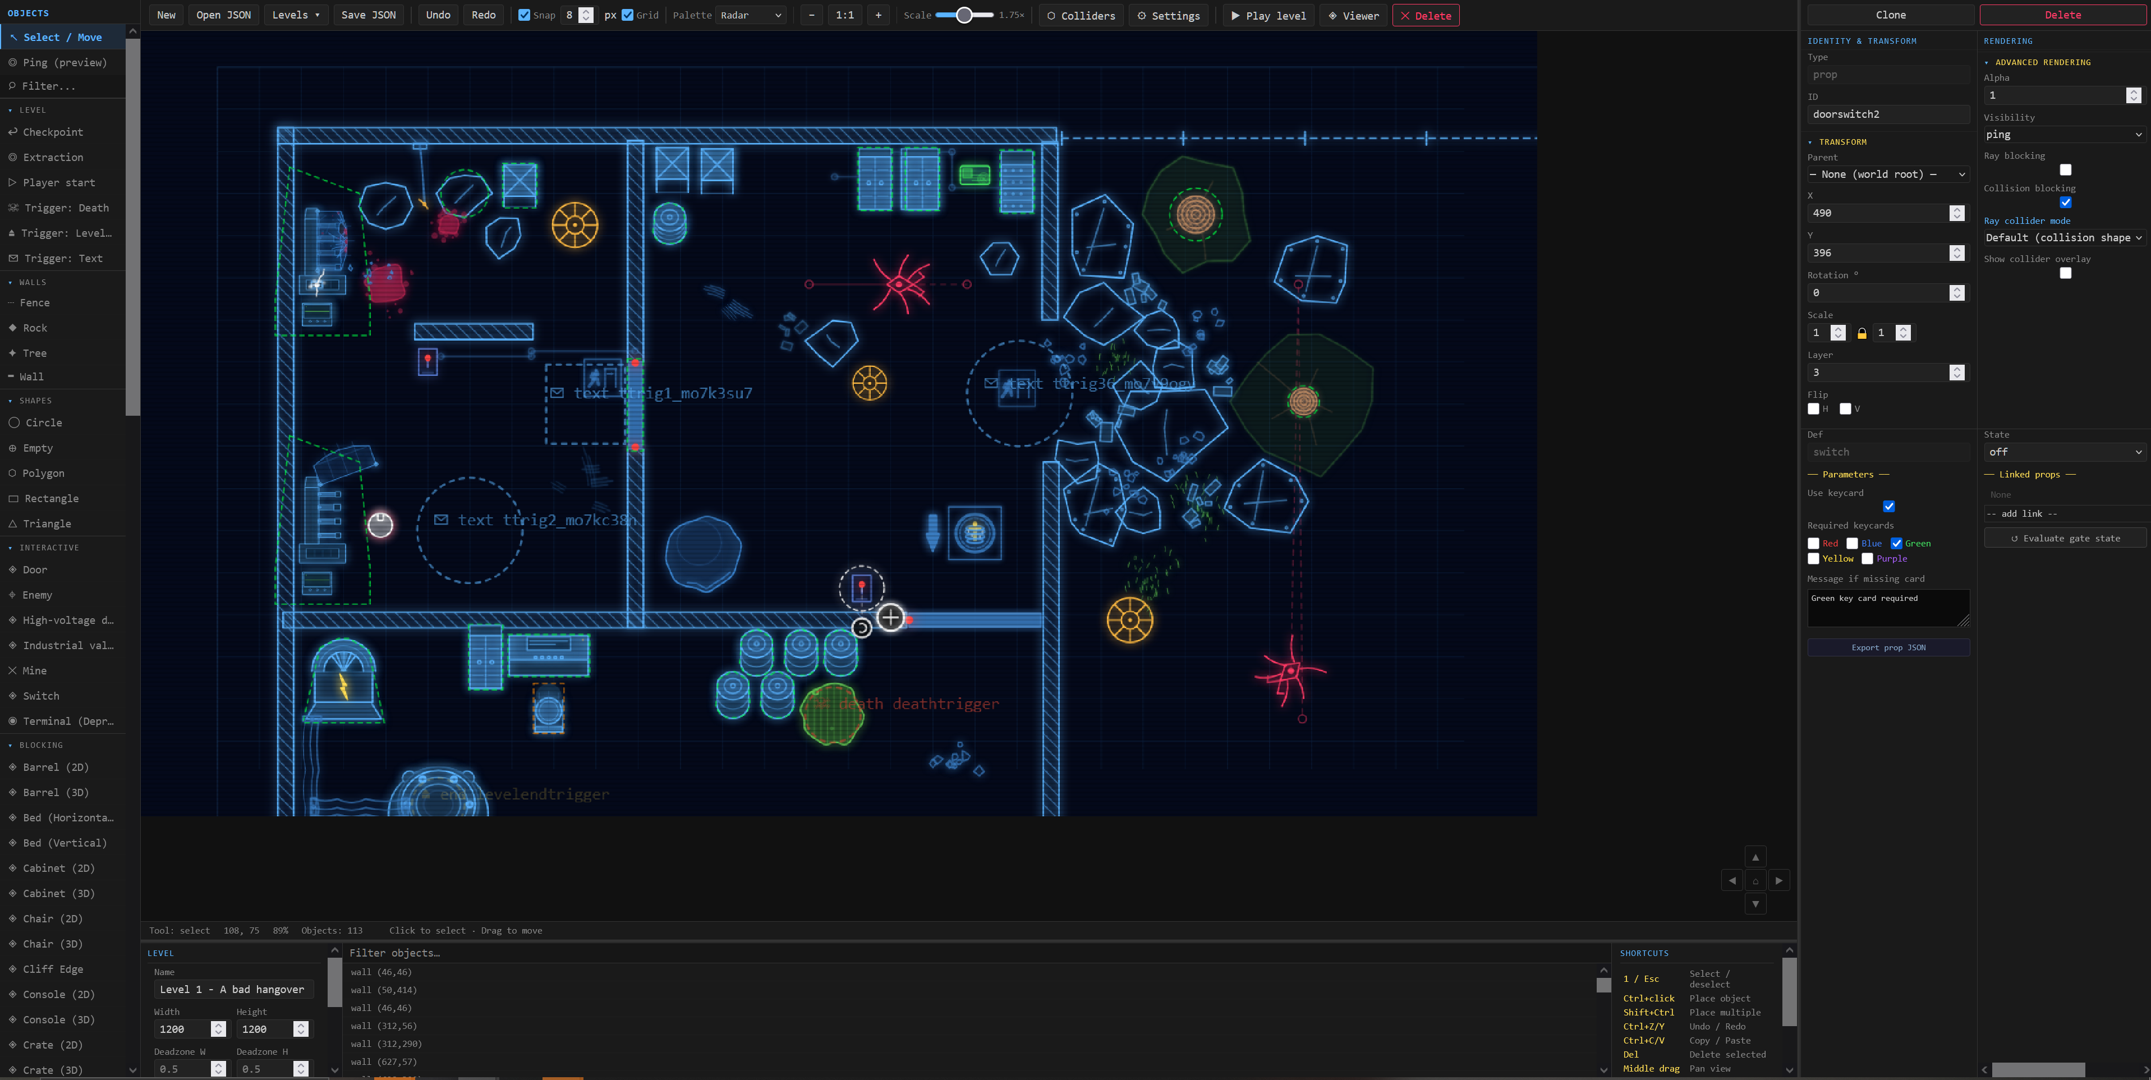Viewport: 2151px width, 1080px height.
Task: Click the pan view home icon
Action: tap(1755, 880)
